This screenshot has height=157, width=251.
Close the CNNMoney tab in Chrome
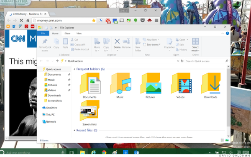tap(45, 14)
